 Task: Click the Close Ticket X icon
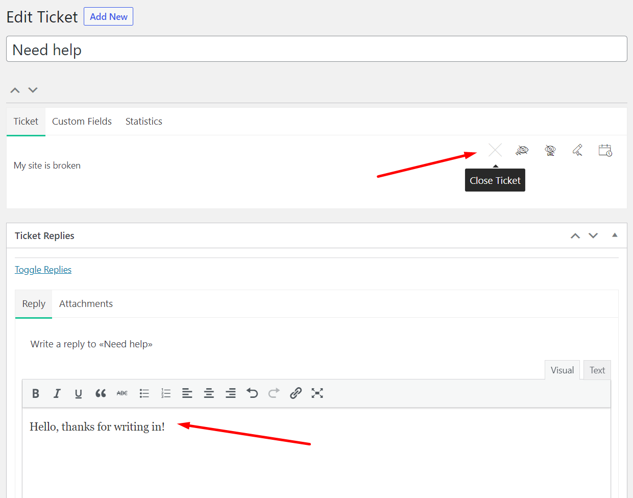tap(495, 150)
